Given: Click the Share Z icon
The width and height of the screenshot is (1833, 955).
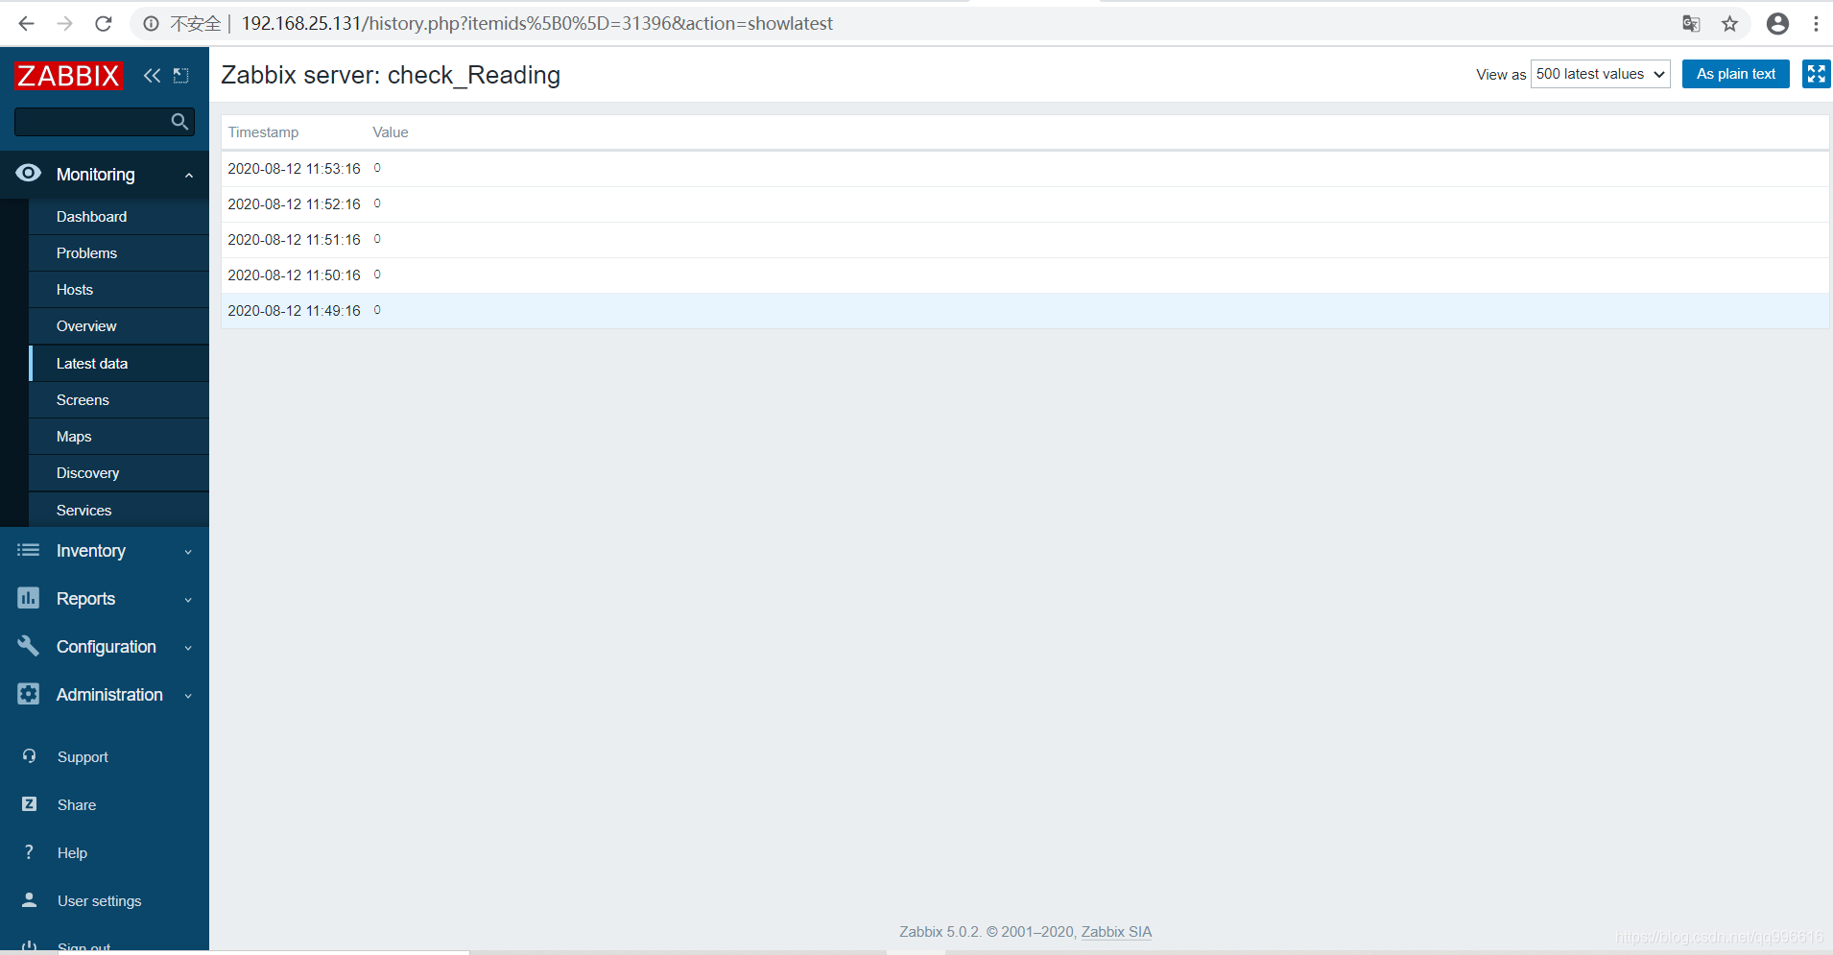Looking at the screenshot, I should point(29,804).
